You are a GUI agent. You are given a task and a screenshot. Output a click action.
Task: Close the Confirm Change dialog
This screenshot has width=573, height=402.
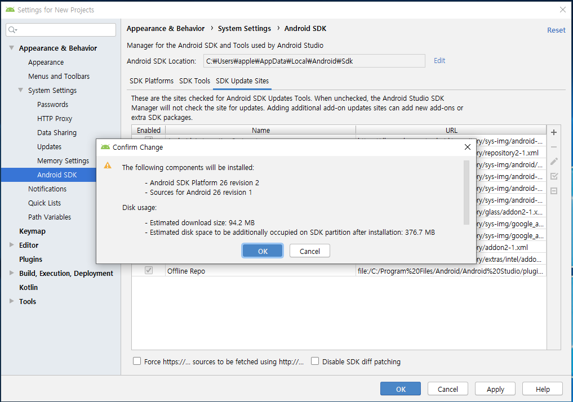468,147
